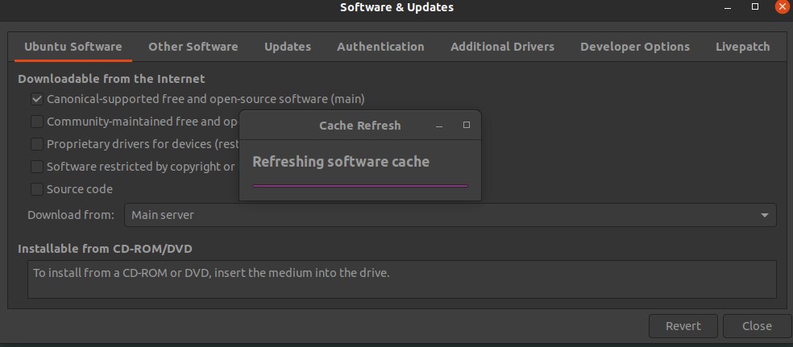Select the Livepatch tab
Screen dimensions: 793x347
742,47
